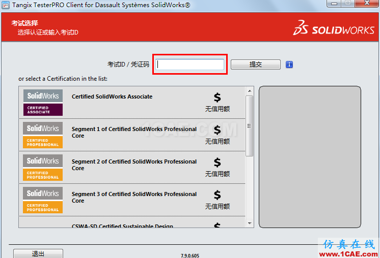Select Segment 2 of Certified SolidWorks Professional Core
The height and width of the screenshot is (258, 380).
click(132, 168)
